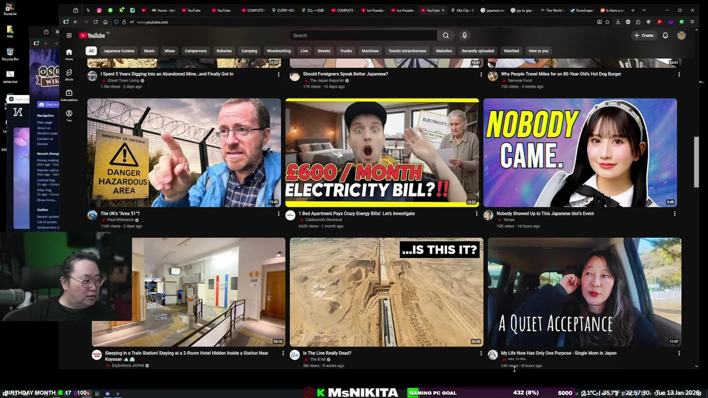Go to the YouTube logo home link

point(92,35)
